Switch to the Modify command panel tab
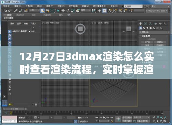The image size is (172, 125). [x=145, y=24]
